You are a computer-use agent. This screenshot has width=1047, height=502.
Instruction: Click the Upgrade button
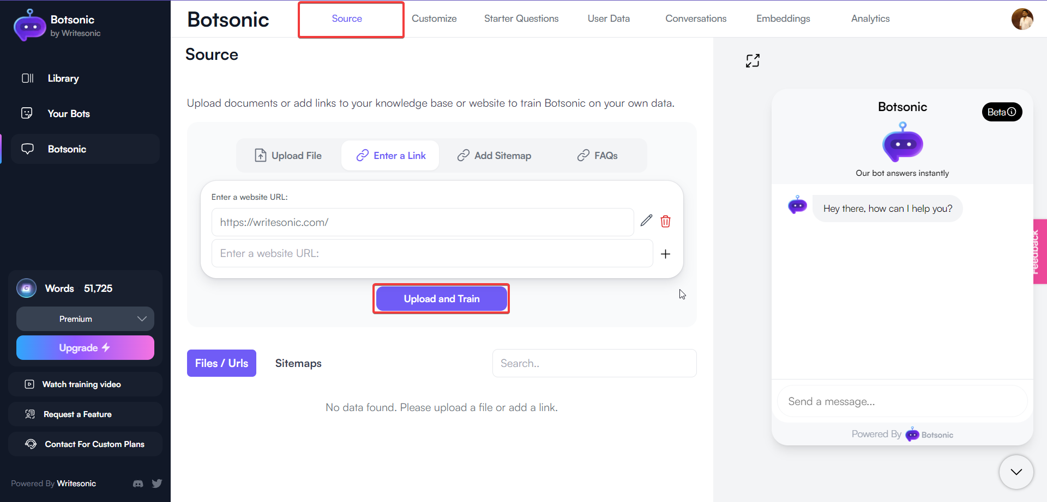point(85,347)
